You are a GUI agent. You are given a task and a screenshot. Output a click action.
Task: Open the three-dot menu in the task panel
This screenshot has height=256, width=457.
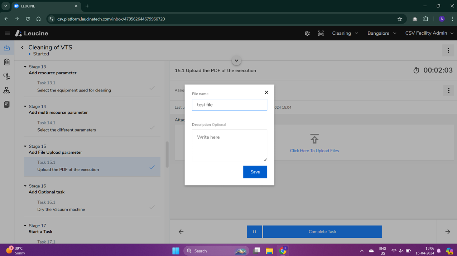[x=448, y=90]
